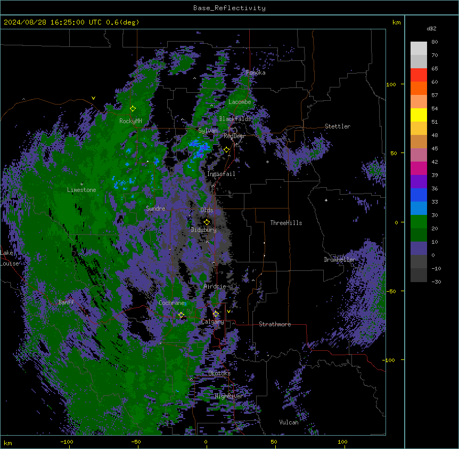Viewport: 459px width, 449px height.
Task: Click the Cochrane label
Action: (x=171, y=303)
